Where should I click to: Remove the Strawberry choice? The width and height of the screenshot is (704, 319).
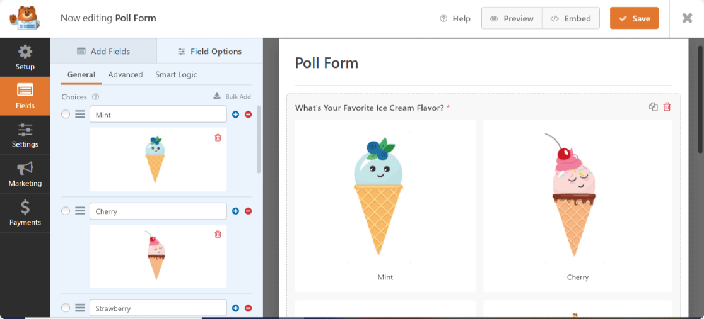point(248,308)
